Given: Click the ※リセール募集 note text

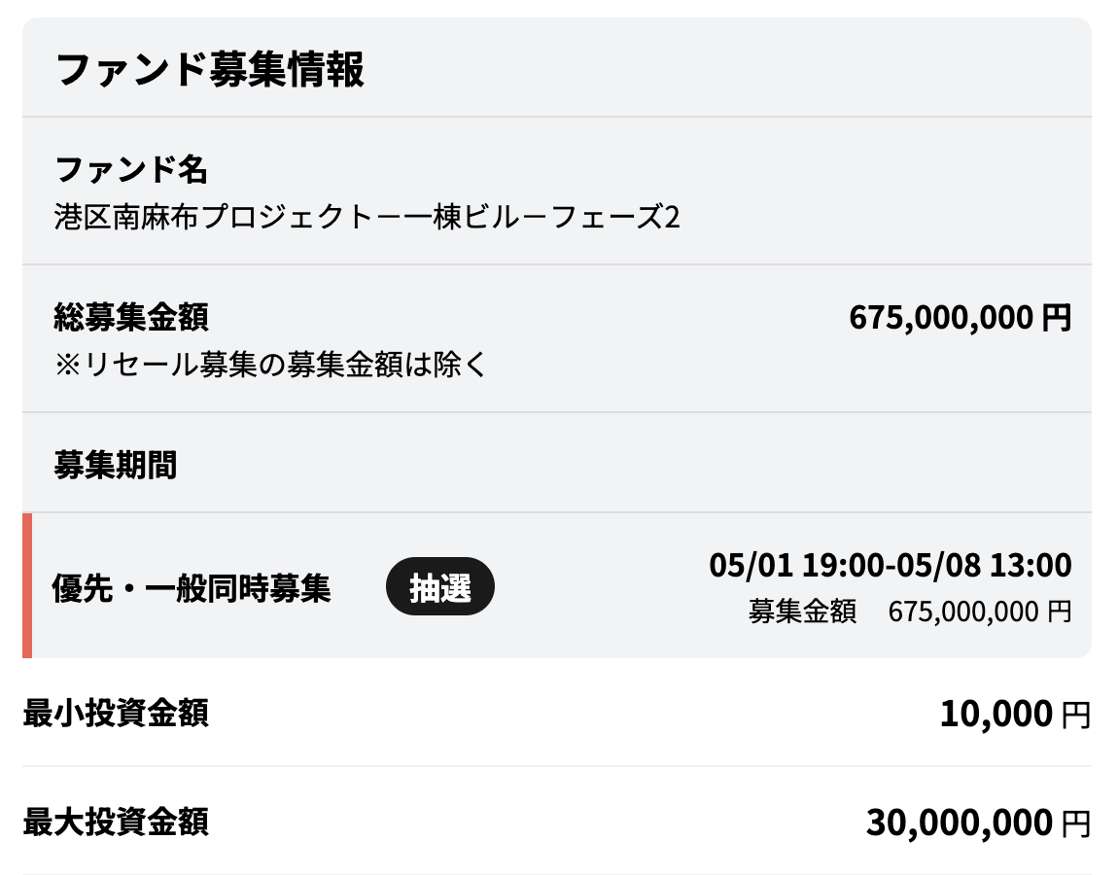Looking at the screenshot, I should 270,365.
